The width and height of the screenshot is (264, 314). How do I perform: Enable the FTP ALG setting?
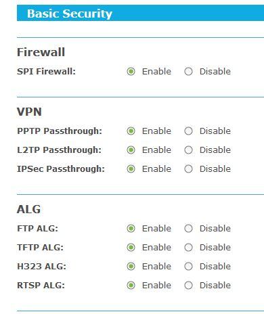click(131, 229)
